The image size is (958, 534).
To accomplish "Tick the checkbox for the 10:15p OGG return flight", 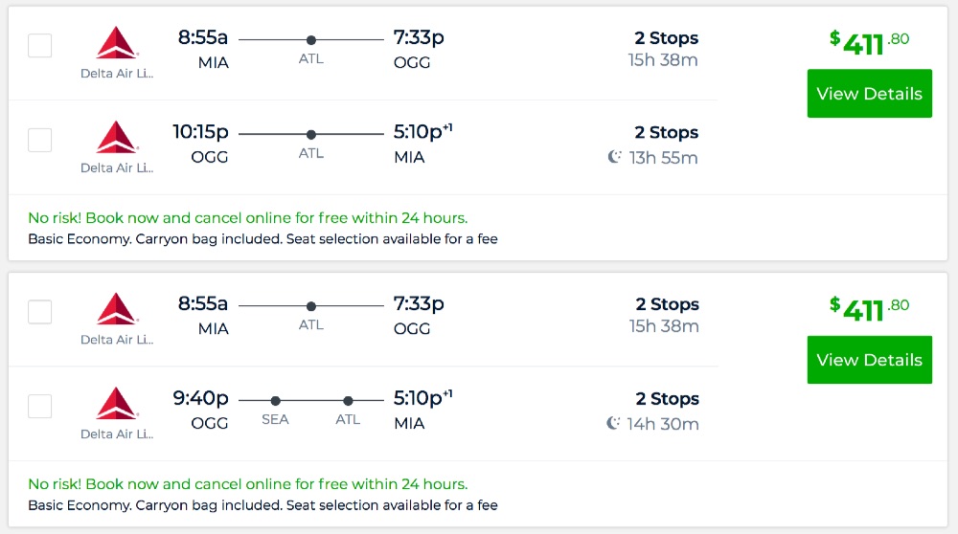I will (x=40, y=140).
